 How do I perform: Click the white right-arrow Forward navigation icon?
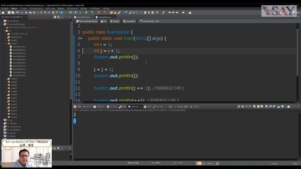[x=183, y=13]
